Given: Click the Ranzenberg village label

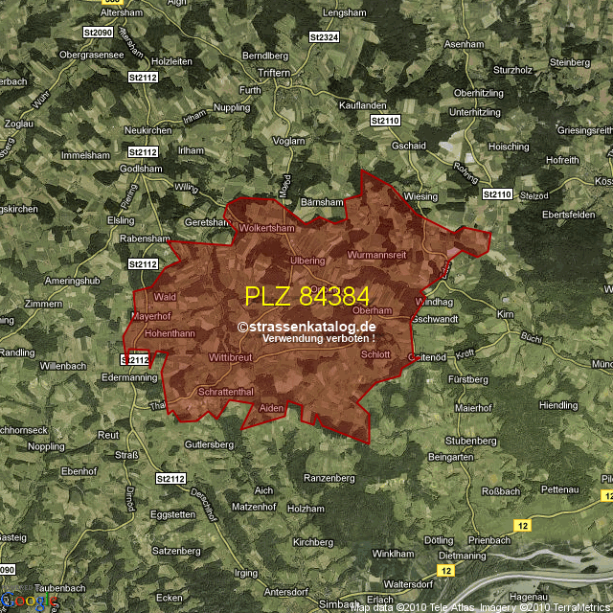Looking at the screenshot, I should [329, 478].
